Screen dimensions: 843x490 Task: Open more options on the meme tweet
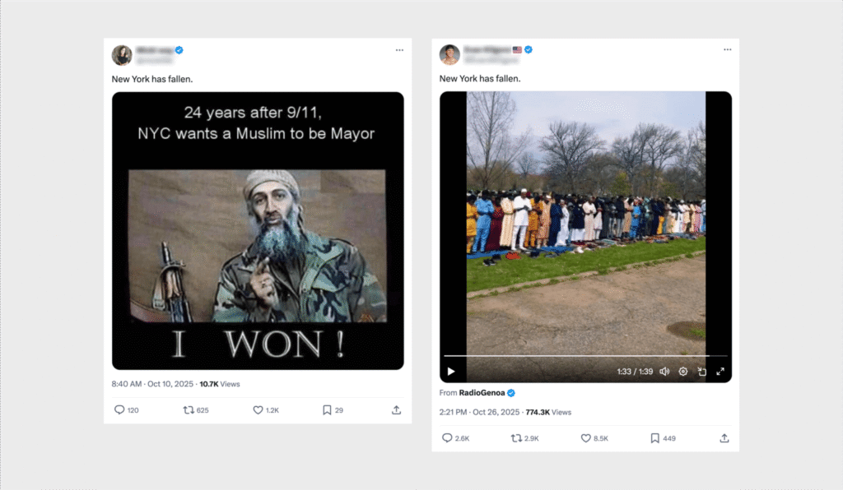[x=399, y=50]
